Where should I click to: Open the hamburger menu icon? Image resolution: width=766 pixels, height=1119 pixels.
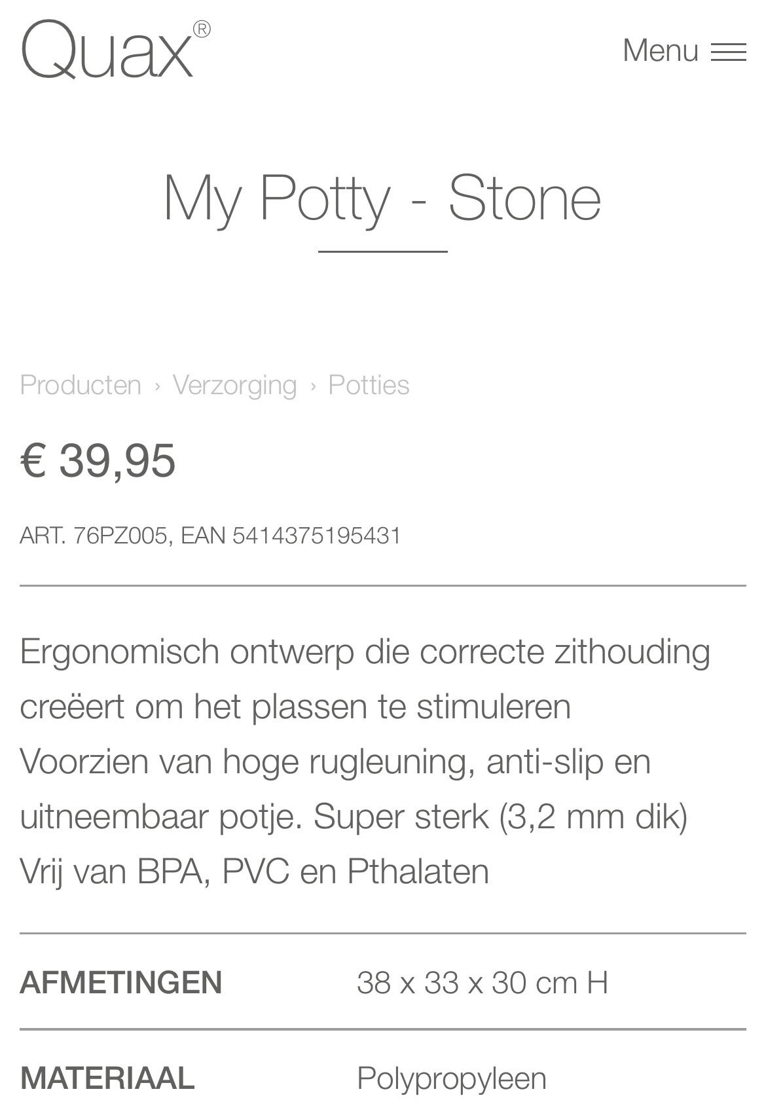(728, 52)
